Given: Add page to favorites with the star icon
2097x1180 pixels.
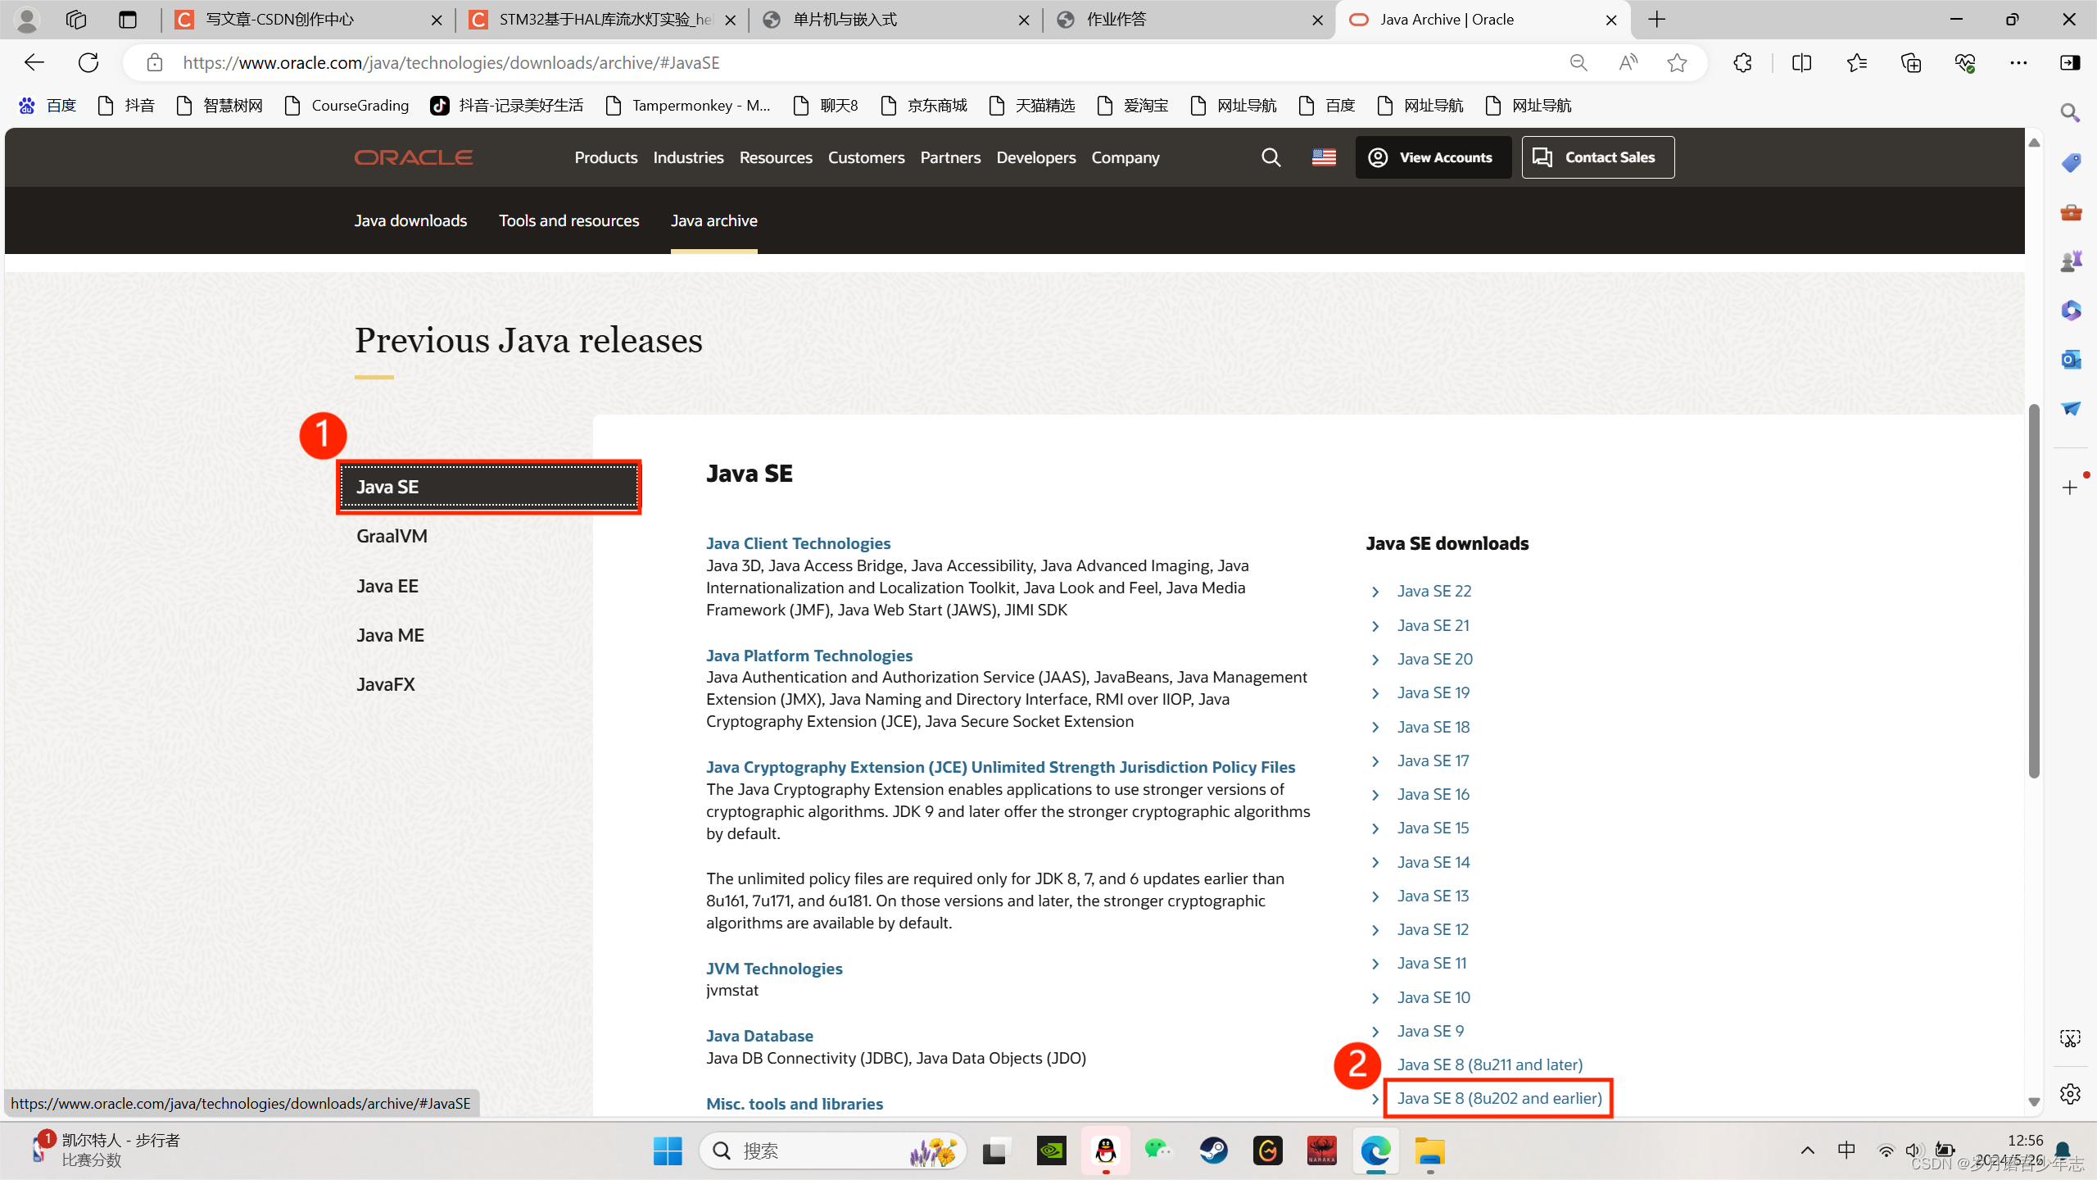Looking at the screenshot, I should [x=1676, y=63].
